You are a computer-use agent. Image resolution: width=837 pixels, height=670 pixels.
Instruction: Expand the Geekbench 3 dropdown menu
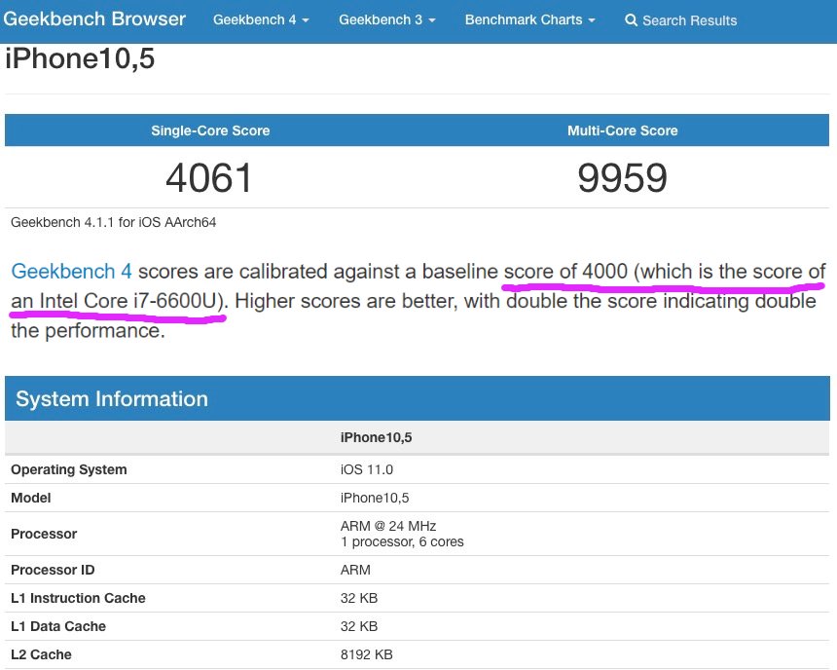tap(386, 20)
